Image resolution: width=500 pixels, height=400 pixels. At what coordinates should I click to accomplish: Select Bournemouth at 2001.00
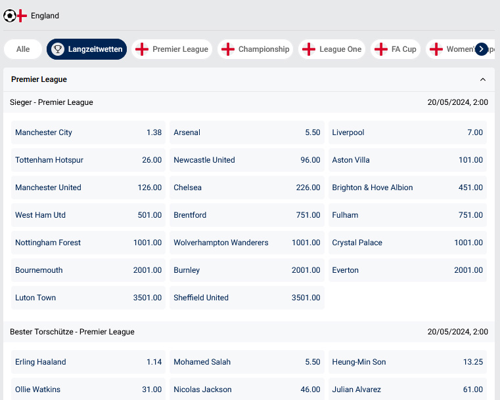coord(88,270)
